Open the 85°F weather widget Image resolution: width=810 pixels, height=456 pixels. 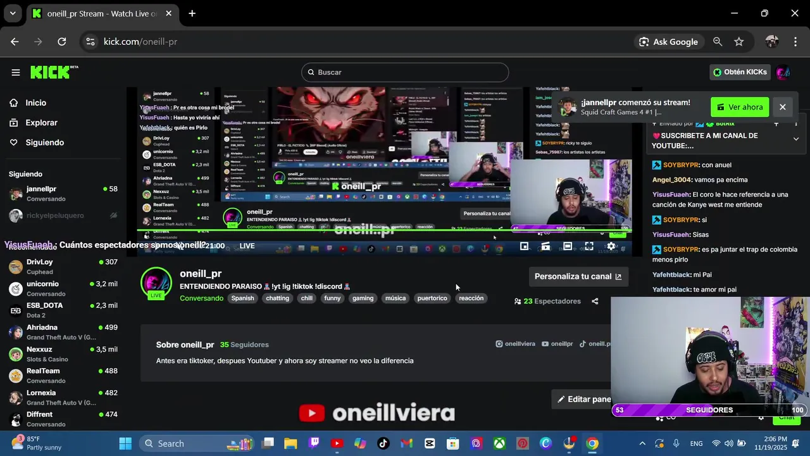point(37,443)
